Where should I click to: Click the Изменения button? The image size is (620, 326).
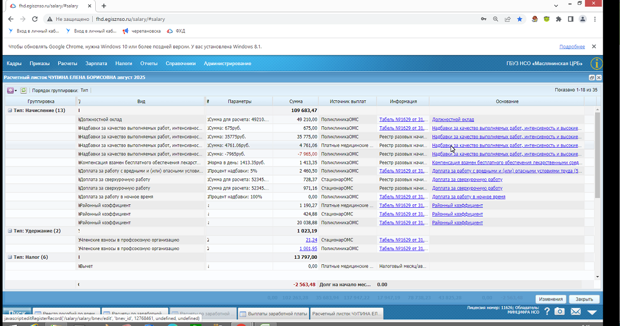tap(551, 299)
